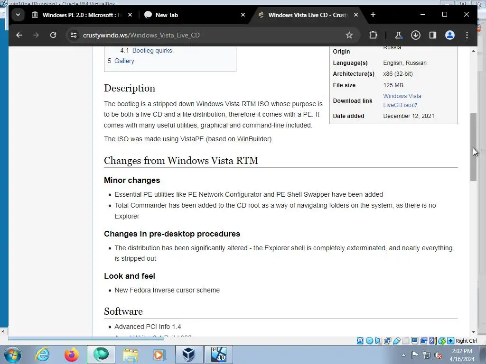Click the VirtualBox optical disc status icon

(x=369, y=341)
